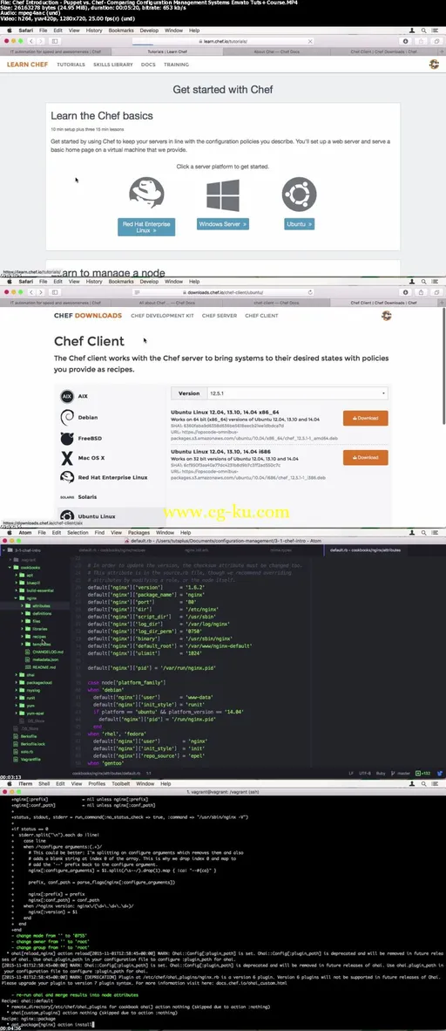Click the learn.chef.io/tutorials address bar
The image size is (446, 1031).
click(x=223, y=41)
